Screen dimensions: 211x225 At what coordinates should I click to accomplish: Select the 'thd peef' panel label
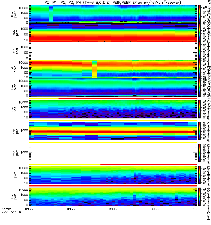[x=14, y=69]
